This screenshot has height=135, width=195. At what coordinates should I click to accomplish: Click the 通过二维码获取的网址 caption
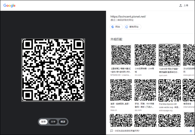[x=122, y=20]
